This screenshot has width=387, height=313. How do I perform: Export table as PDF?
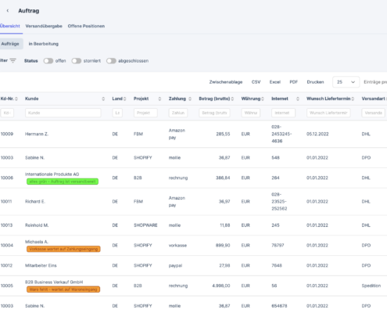pyautogui.click(x=294, y=82)
